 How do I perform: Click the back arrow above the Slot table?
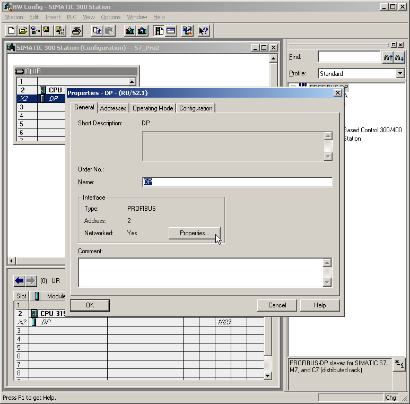pos(19,281)
